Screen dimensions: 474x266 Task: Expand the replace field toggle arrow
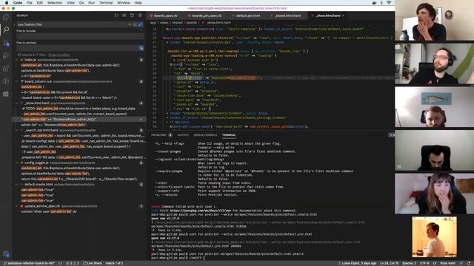click(14, 24)
